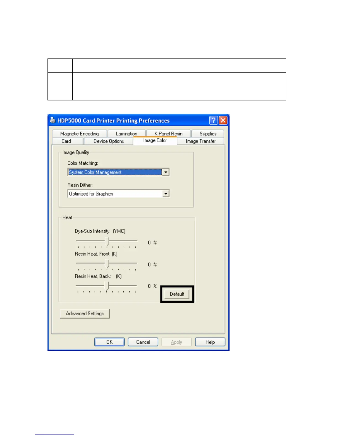Click the Dye-Sub Intensity slider thumb
Viewport: 338px width, 437px height.
pyautogui.click(x=108, y=241)
